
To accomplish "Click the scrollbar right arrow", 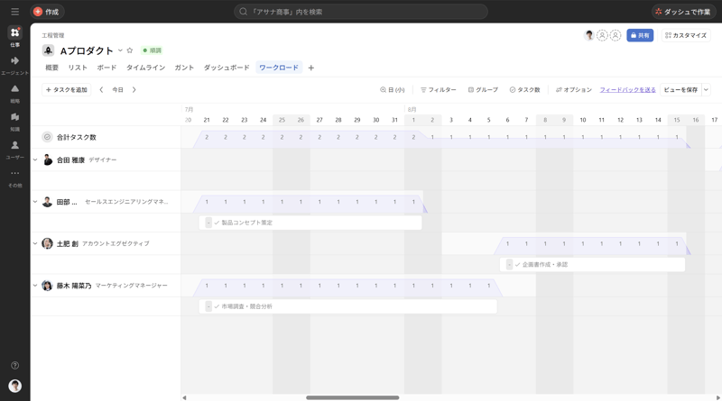I will click(717, 397).
